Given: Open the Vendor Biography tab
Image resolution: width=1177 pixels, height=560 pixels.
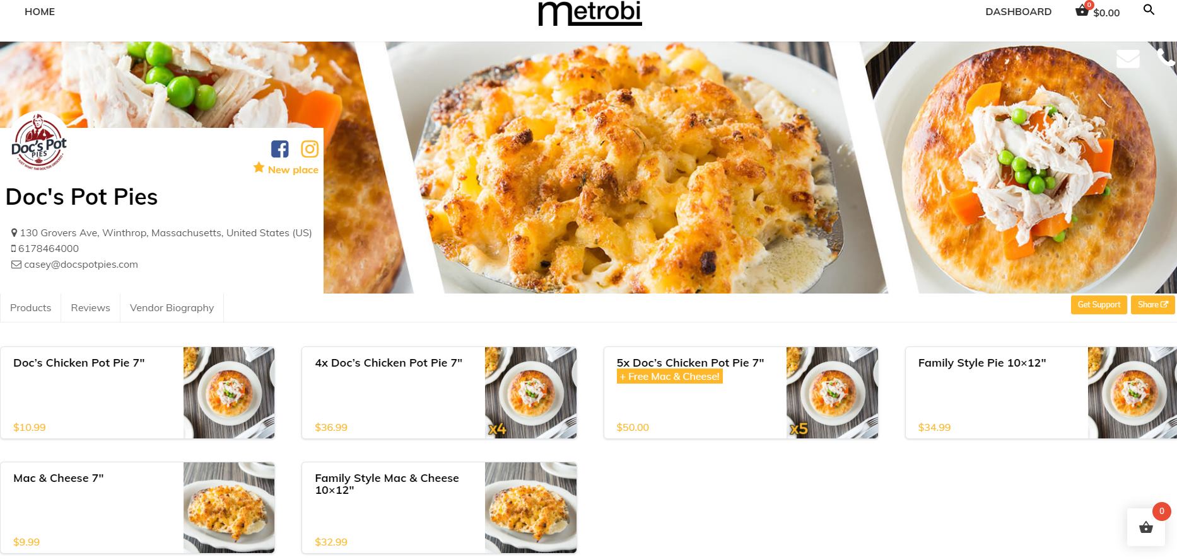Looking at the screenshot, I should point(172,307).
